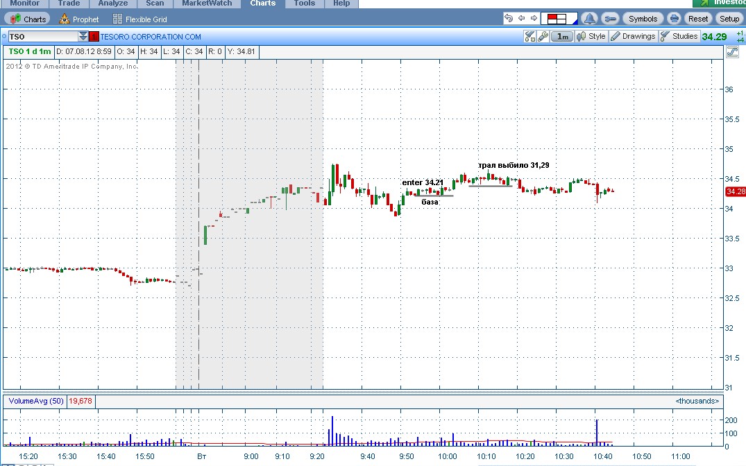
Task: Click the D: 07.08.12 8:59 date field
Action: [84, 51]
